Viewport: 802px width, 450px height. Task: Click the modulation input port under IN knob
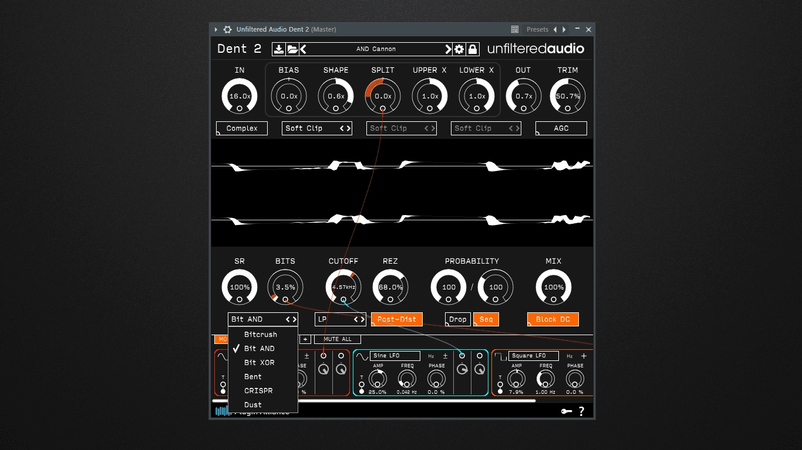(x=240, y=108)
